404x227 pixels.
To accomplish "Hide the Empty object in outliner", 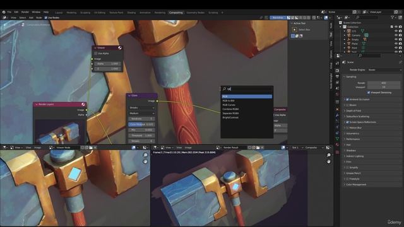I will pos(396,39).
